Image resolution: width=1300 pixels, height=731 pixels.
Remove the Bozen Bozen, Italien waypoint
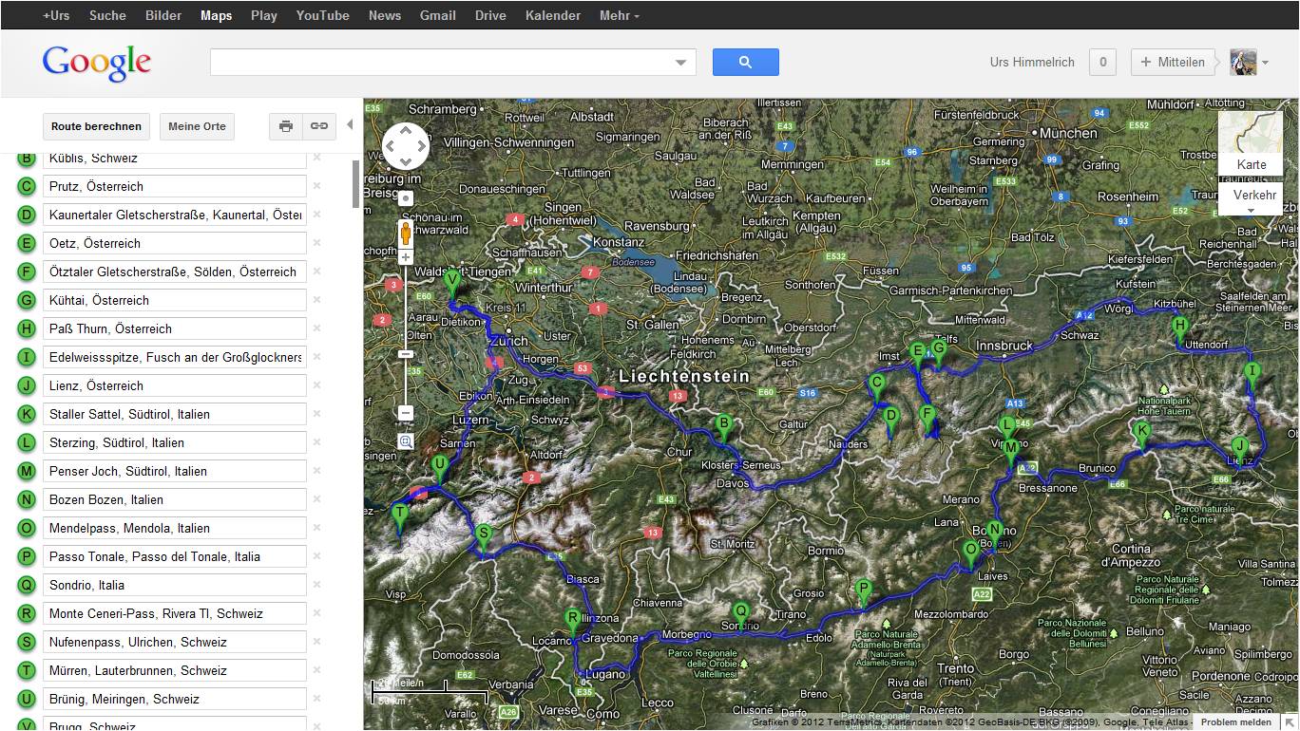317,499
